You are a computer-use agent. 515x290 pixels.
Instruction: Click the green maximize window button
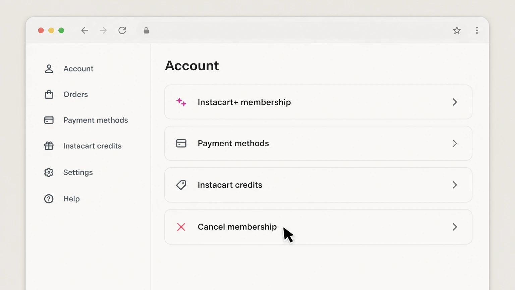pyautogui.click(x=61, y=31)
